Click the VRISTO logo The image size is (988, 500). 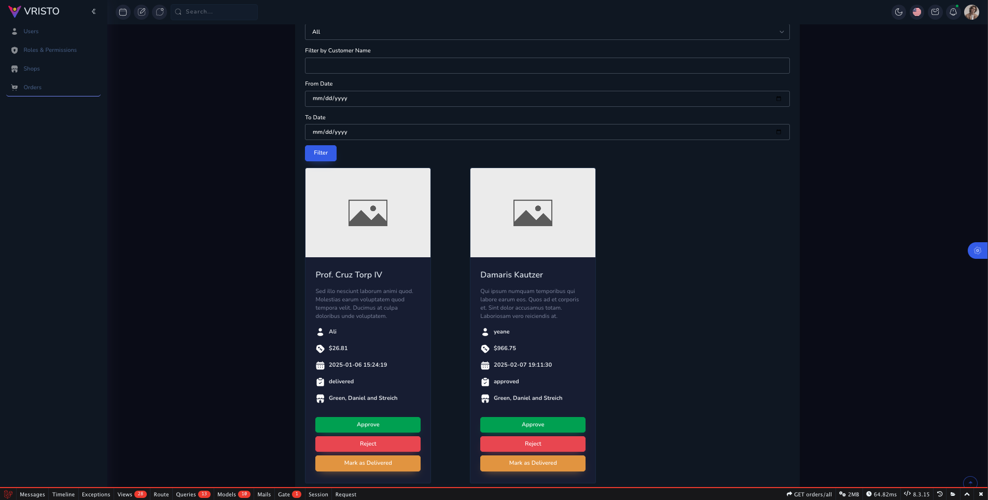(34, 11)
